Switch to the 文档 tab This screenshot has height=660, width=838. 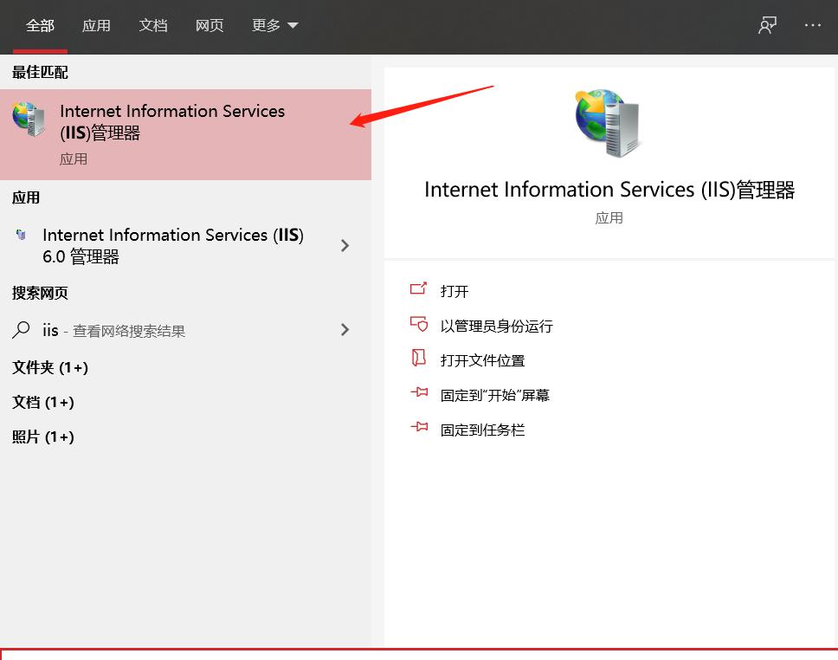[153, 25]
